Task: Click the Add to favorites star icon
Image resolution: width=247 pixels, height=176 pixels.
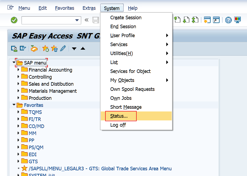Action: [x=46, y=48]
